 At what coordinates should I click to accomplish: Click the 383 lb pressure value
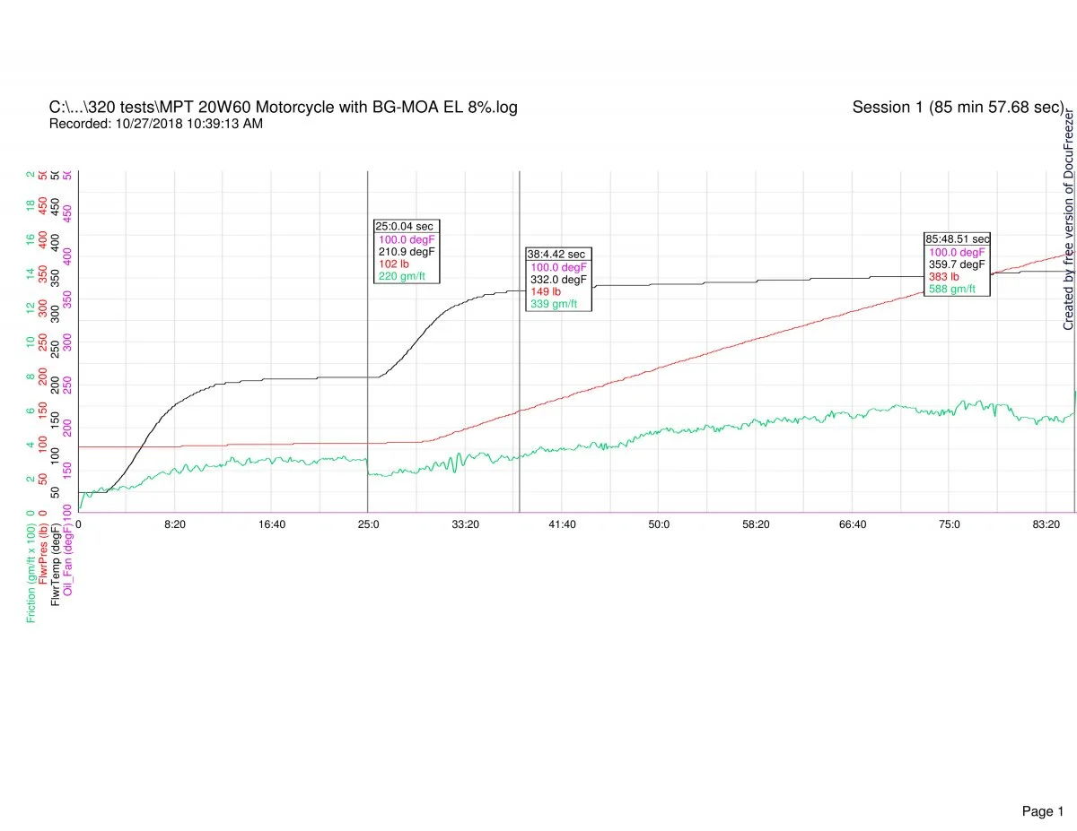tap(943, 277)
